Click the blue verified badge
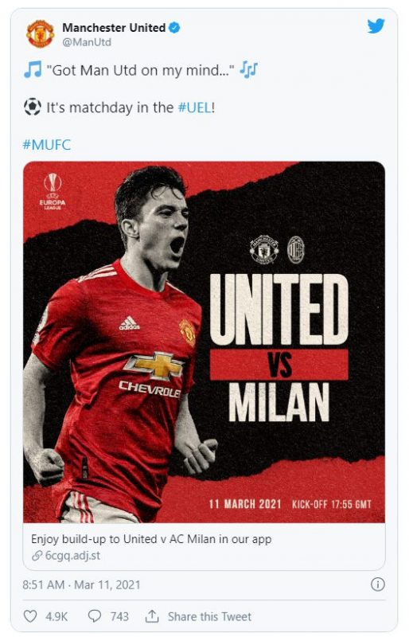Viewport: 409px width, 637px height. tap(174, 28)
